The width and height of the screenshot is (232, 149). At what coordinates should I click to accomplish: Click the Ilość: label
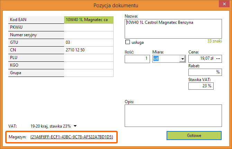pyautogui.click(x=129, y=52)
